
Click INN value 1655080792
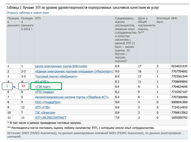pos(179,118)
